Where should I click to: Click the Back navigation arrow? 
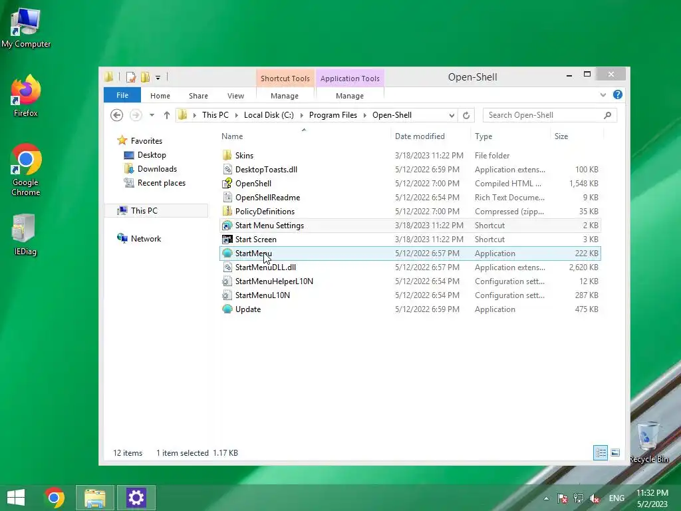[x=116, y=115]
